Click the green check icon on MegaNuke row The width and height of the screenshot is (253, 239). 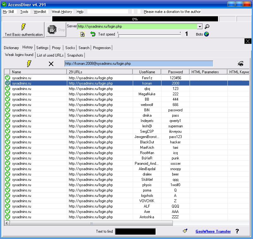[x=8, y=94]
